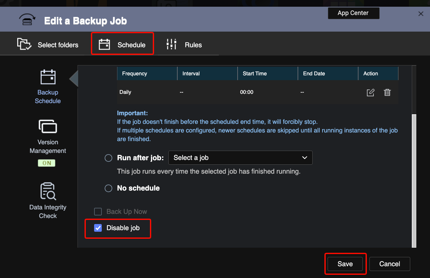
Task: Cancel editing the backup job
Action: [389, 264]
